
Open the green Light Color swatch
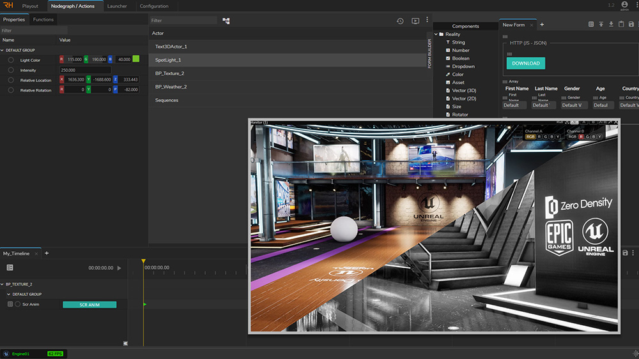click(135, 59)
